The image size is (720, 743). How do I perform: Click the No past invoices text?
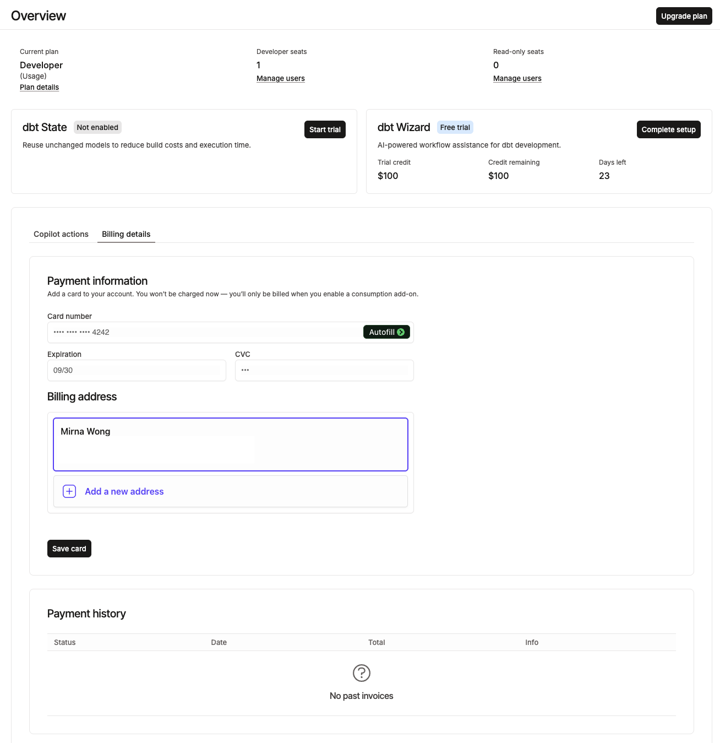pyautogui.click(x=362, y=696)
